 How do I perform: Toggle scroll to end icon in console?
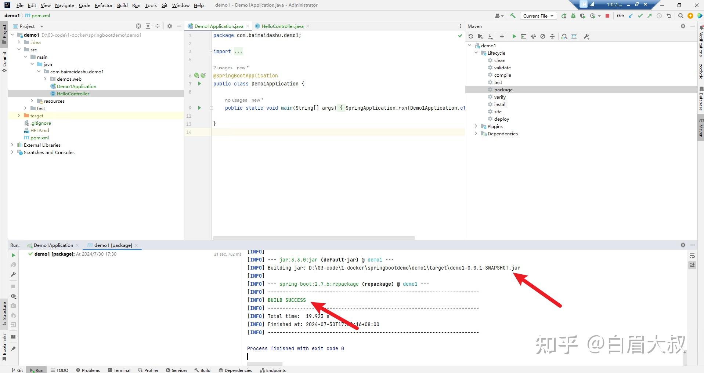pyautogui.click(x=692, y=265)
